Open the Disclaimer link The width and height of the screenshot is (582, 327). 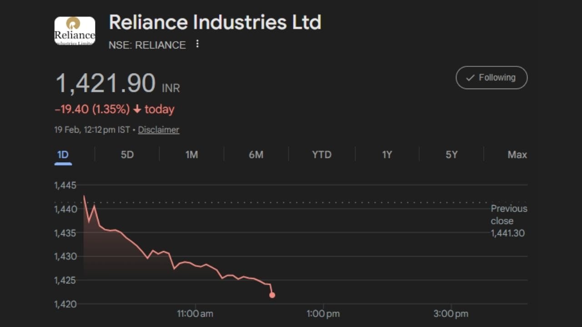coord(158,130)
